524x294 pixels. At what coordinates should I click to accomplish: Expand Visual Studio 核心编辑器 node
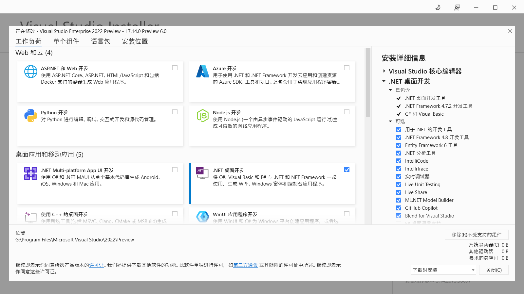pos(384,71)
